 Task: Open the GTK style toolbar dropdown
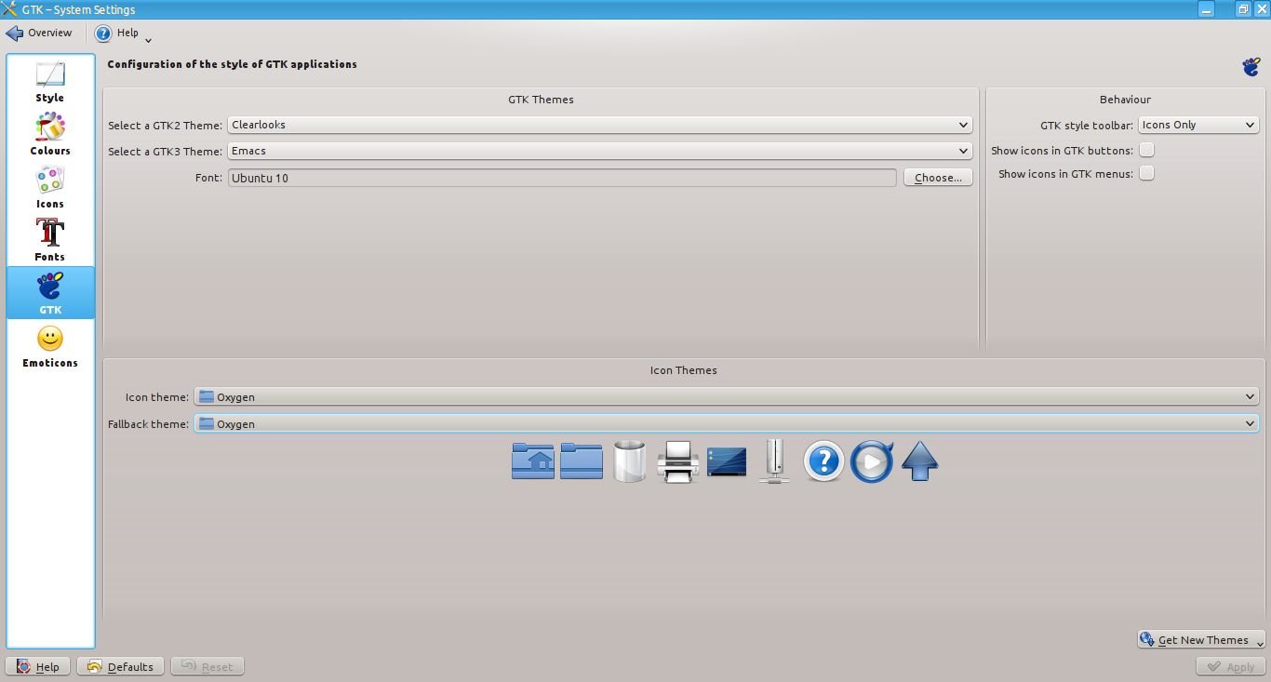(1198, 125)
